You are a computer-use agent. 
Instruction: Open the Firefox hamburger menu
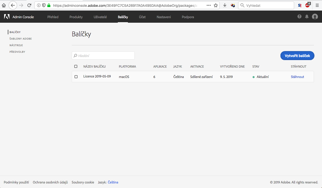click(317, 5)
